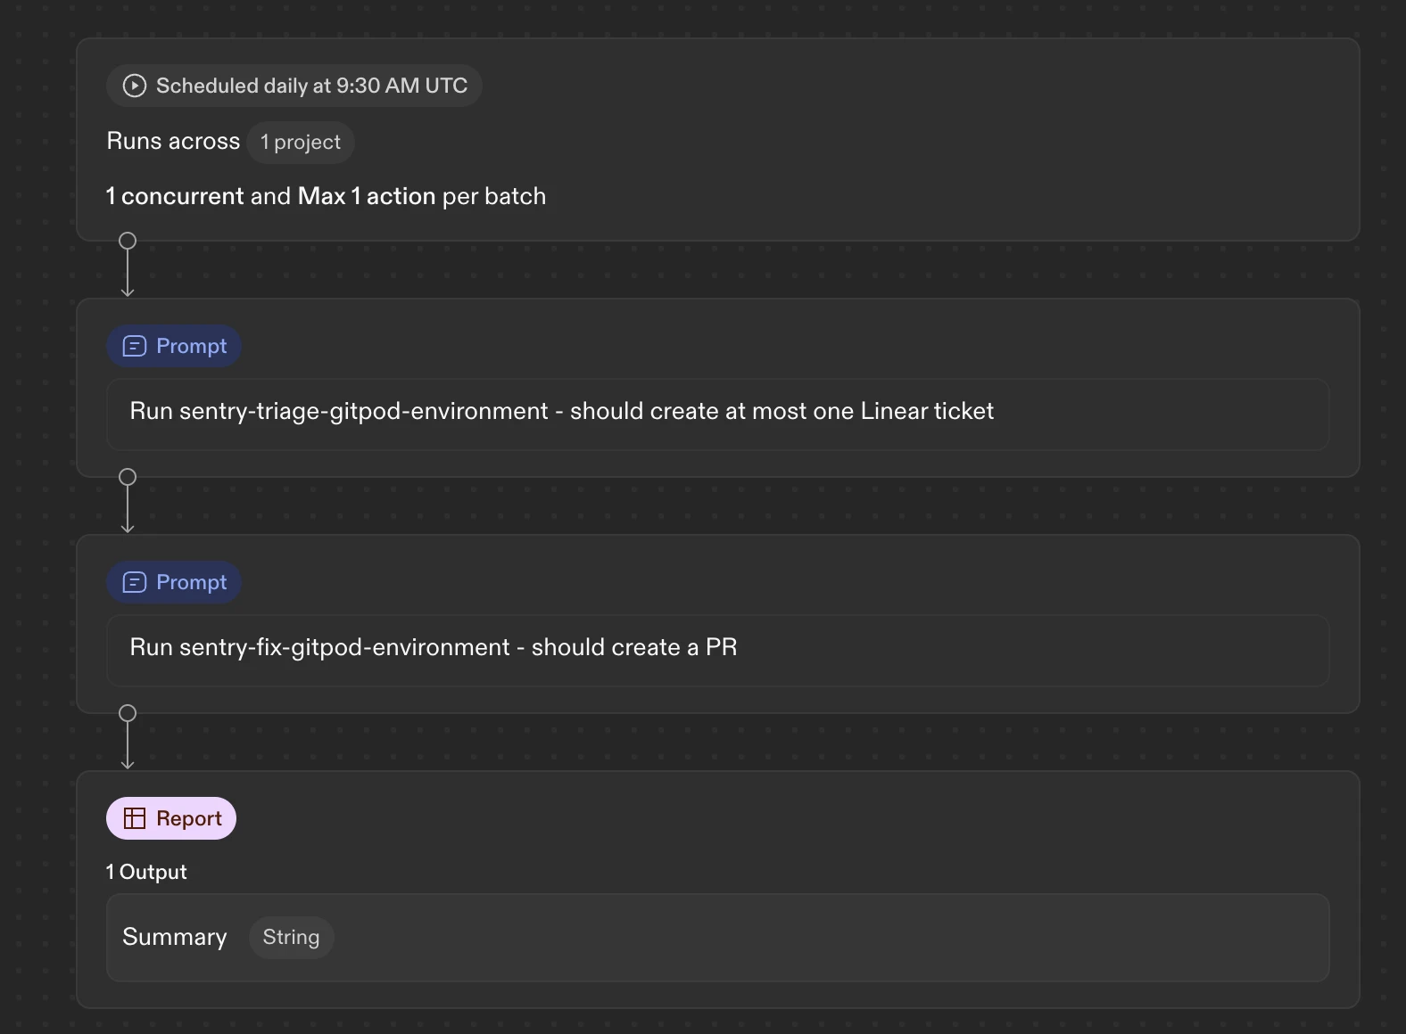
Task: Click connector node below the fix prompt card
Action: pos(128,713)
